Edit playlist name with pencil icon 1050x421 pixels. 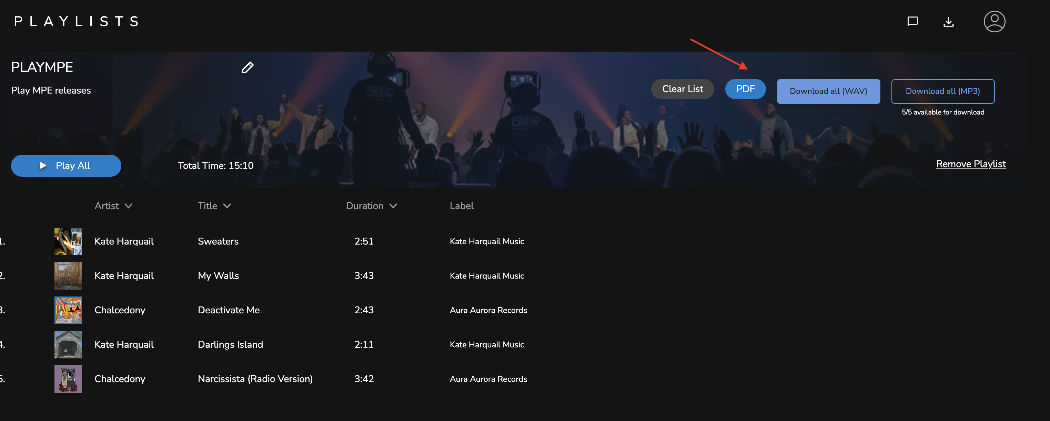point(248,67)
